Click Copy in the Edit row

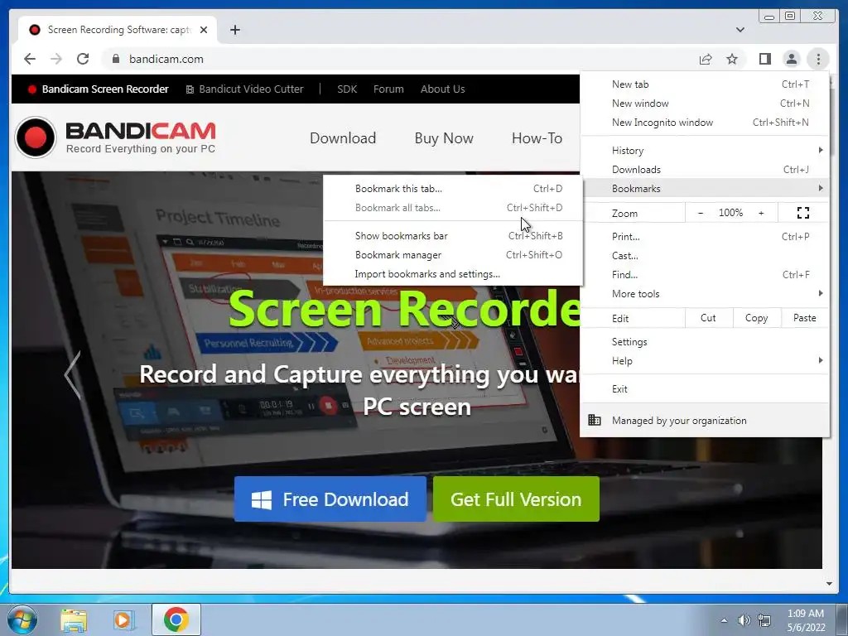coord(757,318)
